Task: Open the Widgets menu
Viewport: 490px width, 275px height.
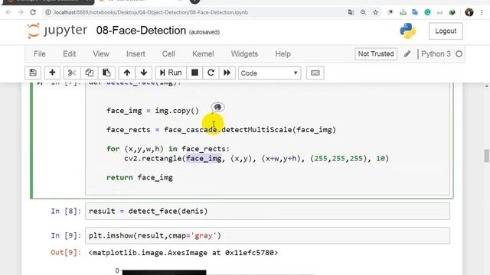Action: point(245,54)
